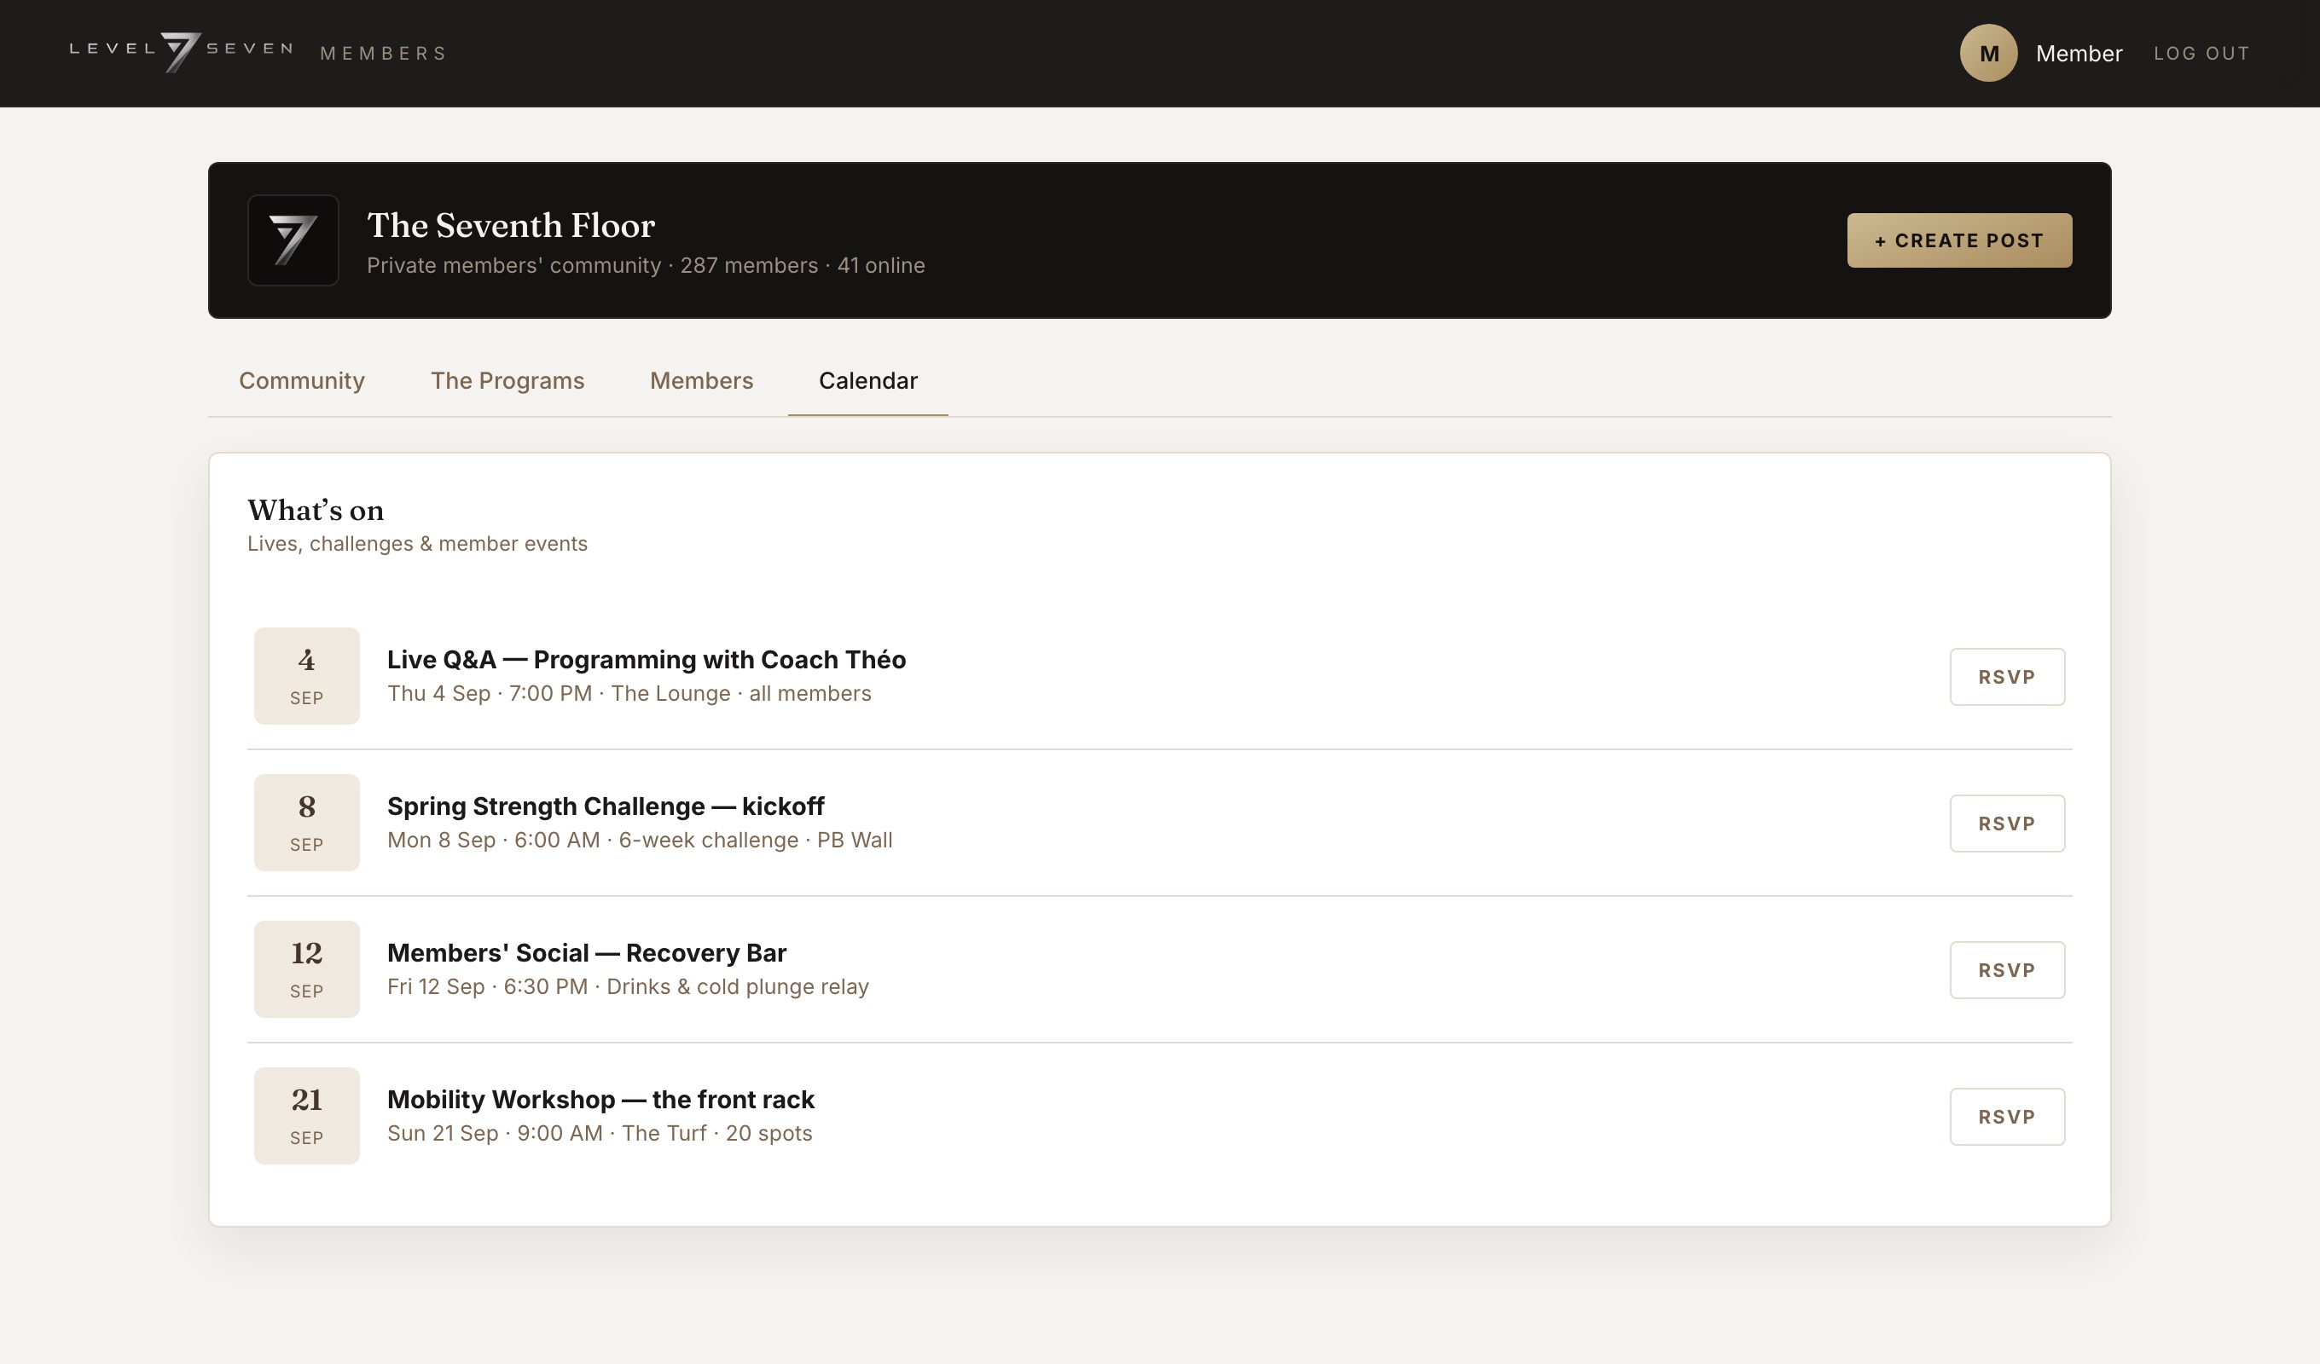Open the Member profile name
2320x1364 pixels.
[x=2079, y=54]
